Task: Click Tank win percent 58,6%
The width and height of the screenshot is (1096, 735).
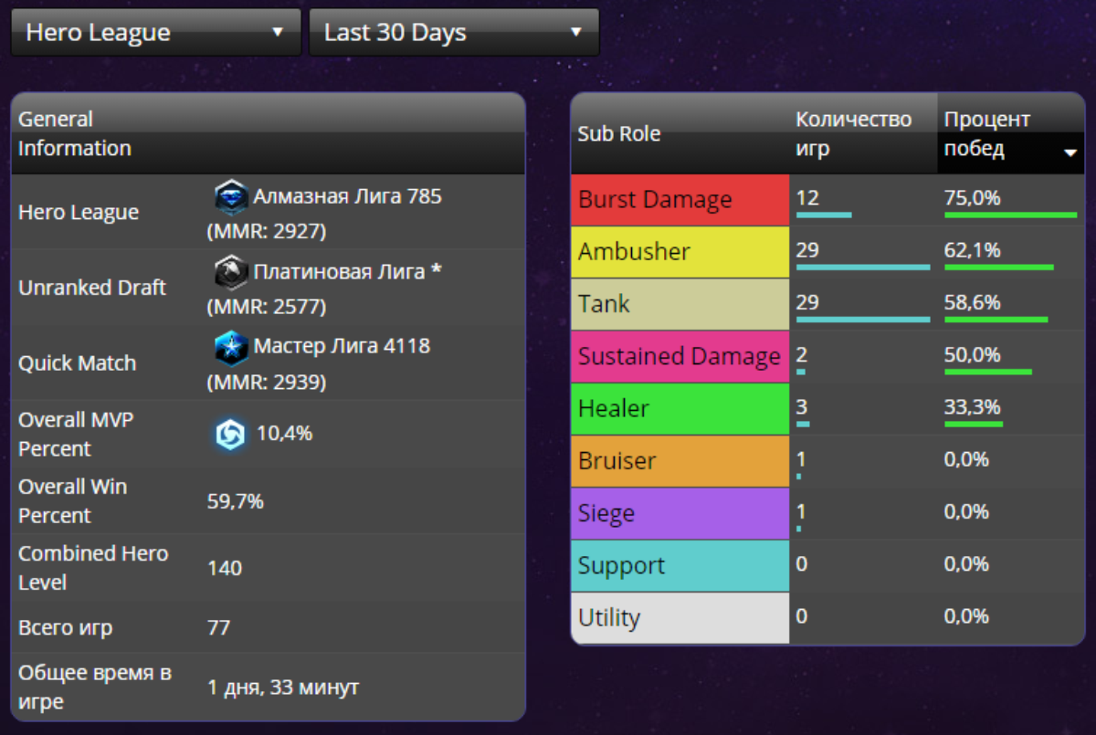Action: click(x=973, y=302)
